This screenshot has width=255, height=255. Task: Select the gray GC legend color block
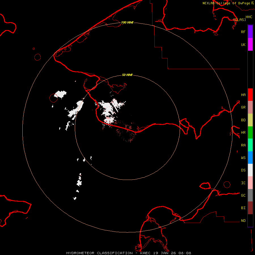pyautogui.click(x=250, y=195)
